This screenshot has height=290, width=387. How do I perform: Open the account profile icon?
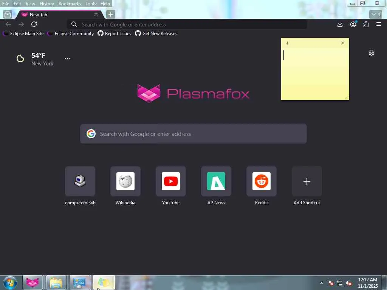[x=353, y=24]
